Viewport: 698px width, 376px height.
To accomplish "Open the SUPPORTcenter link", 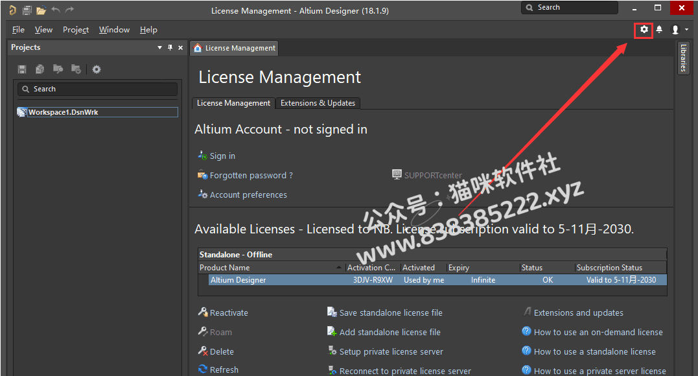I will (x=433, y=176).
